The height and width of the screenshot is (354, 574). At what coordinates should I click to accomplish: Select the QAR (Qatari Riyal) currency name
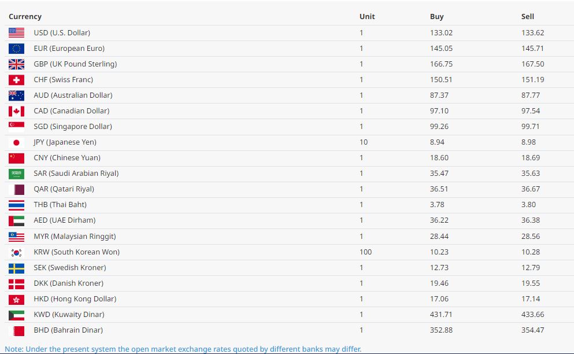click(x=64, y=189)
